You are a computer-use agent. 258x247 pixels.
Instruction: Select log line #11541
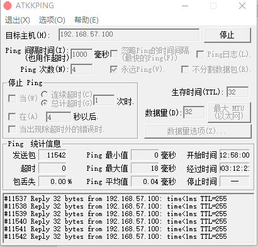(115, 229)
